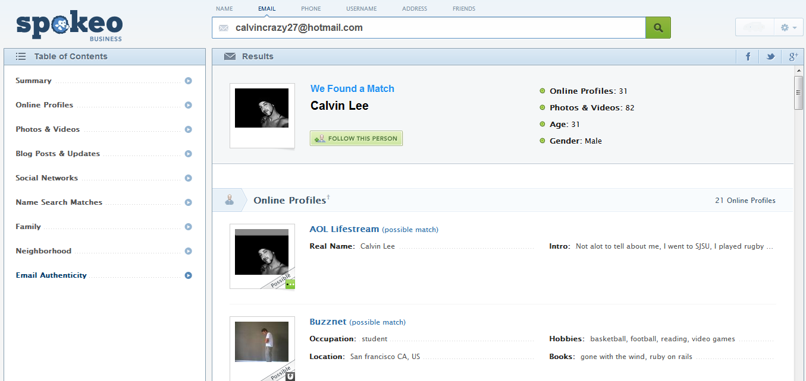Click Calvin Lee's main profile photo
This screenshot has height=381, width=806.
tap(262, 108)
